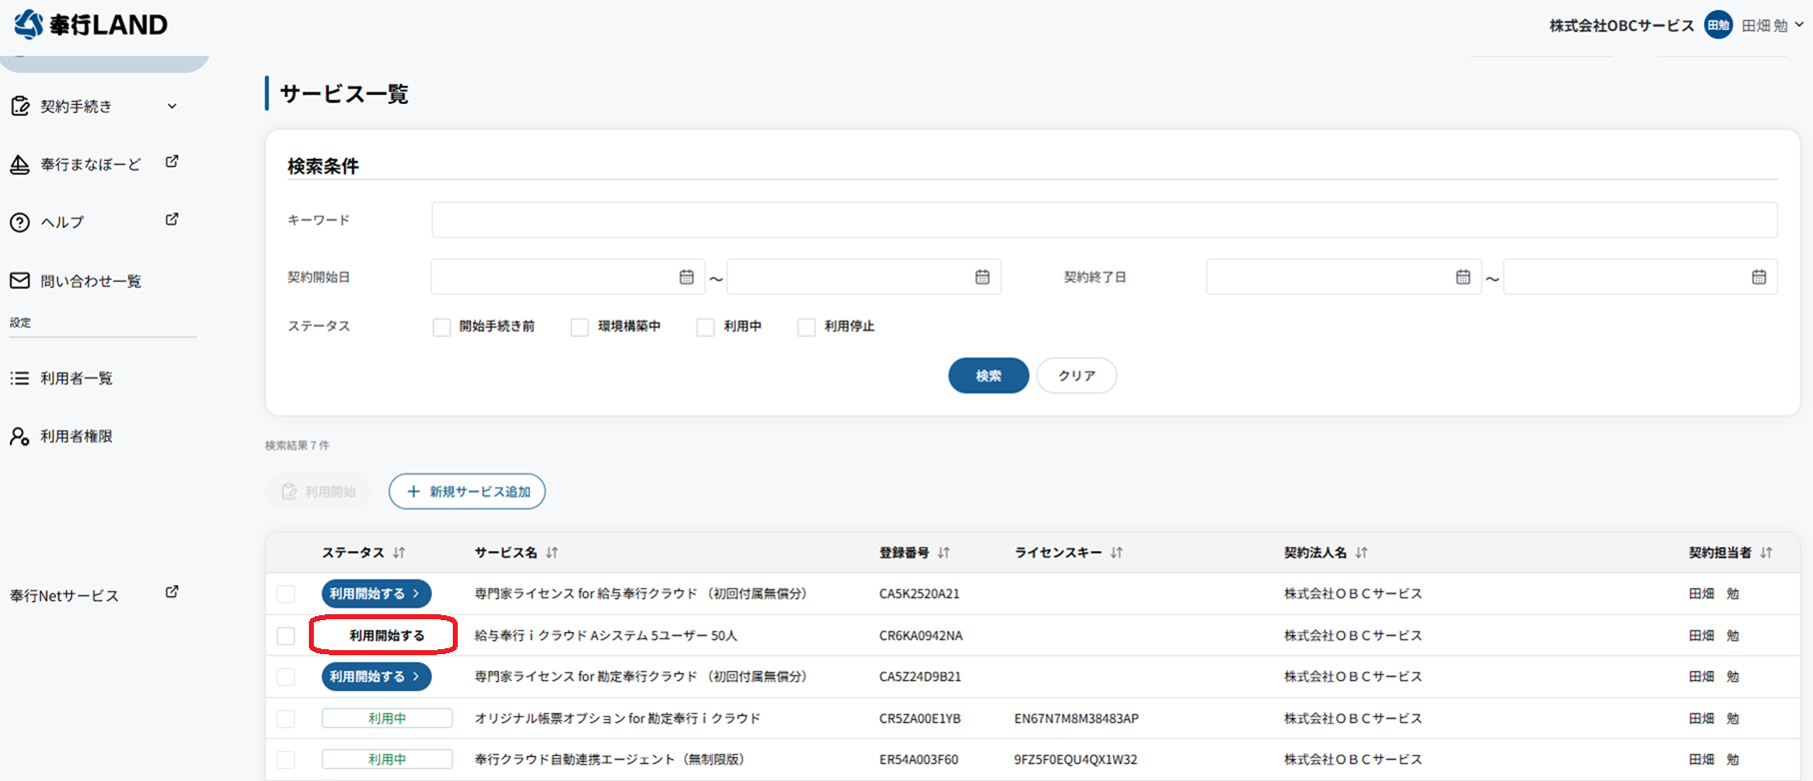The image size is (1813, 781).
Task: Open ヘルプ in sidebar
Action: tap(62, 222)
